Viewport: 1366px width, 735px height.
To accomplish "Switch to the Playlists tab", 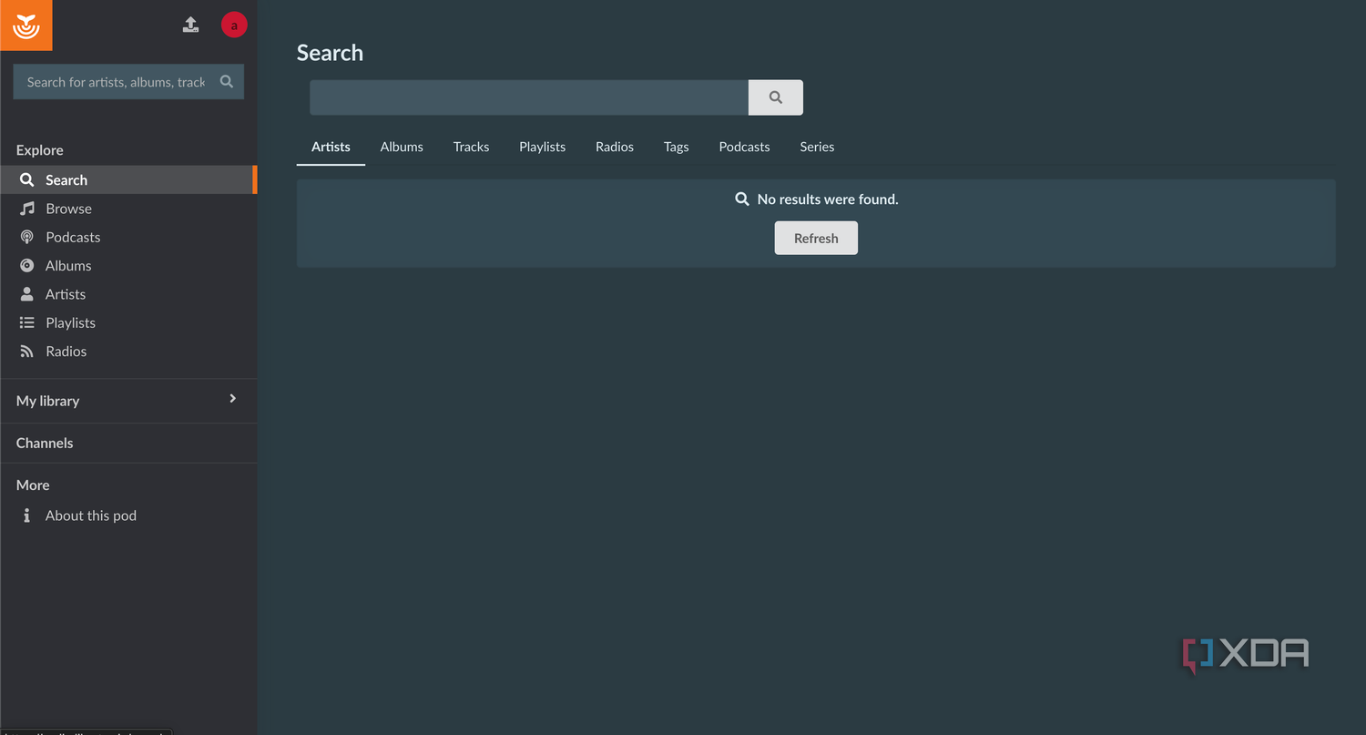I will [x=543, y=147].
